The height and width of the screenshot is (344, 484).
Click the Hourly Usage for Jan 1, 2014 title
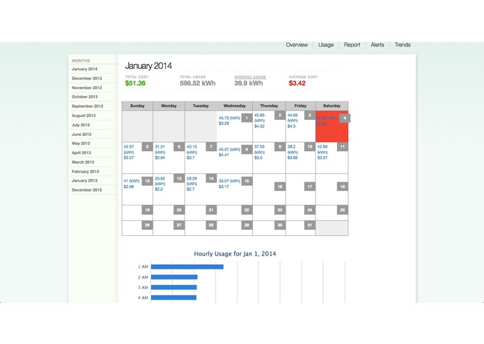[235, 254]
